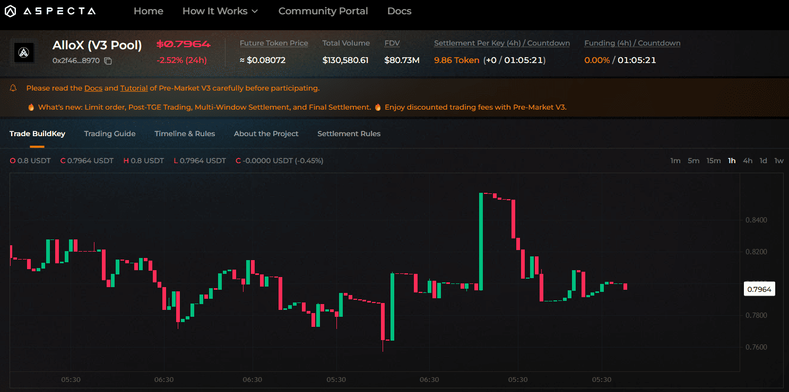The width and height of the screenshot is (789, 392).
Task: Select the 15m chart interval
Action: tap(714, 161)
